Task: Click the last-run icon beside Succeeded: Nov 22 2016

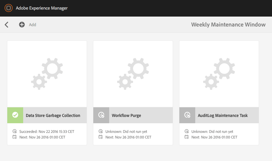Action: point(15,131)
